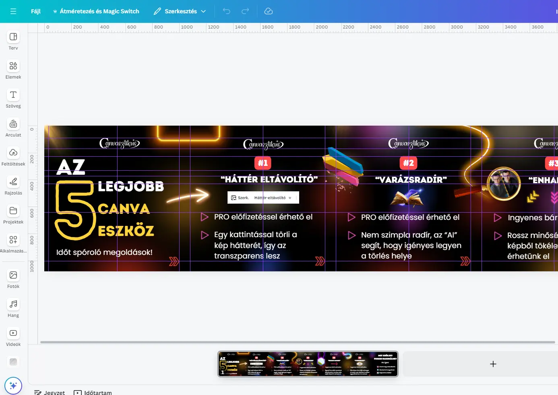Select the red chevron arrows on first slide
Viewport: 558px width, 395px height.
coord(174,262)
